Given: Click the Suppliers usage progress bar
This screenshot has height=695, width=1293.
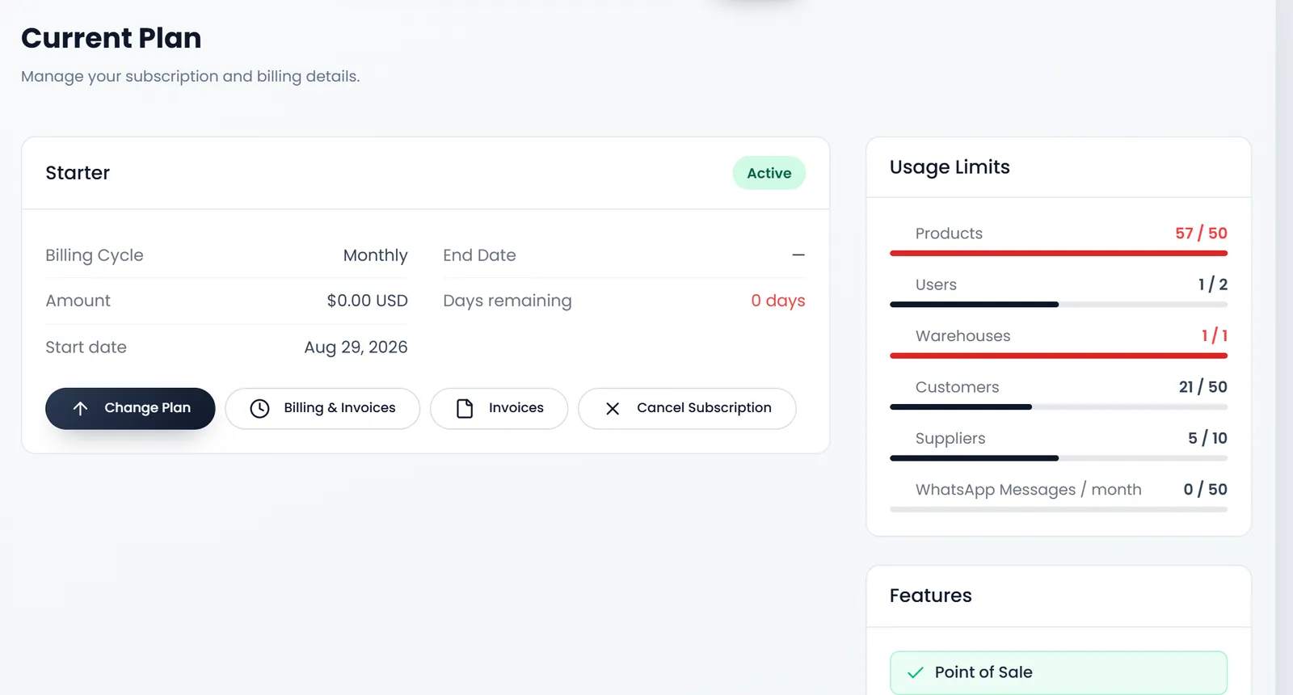Looking at the screenshot, I should coord(1059,458).
